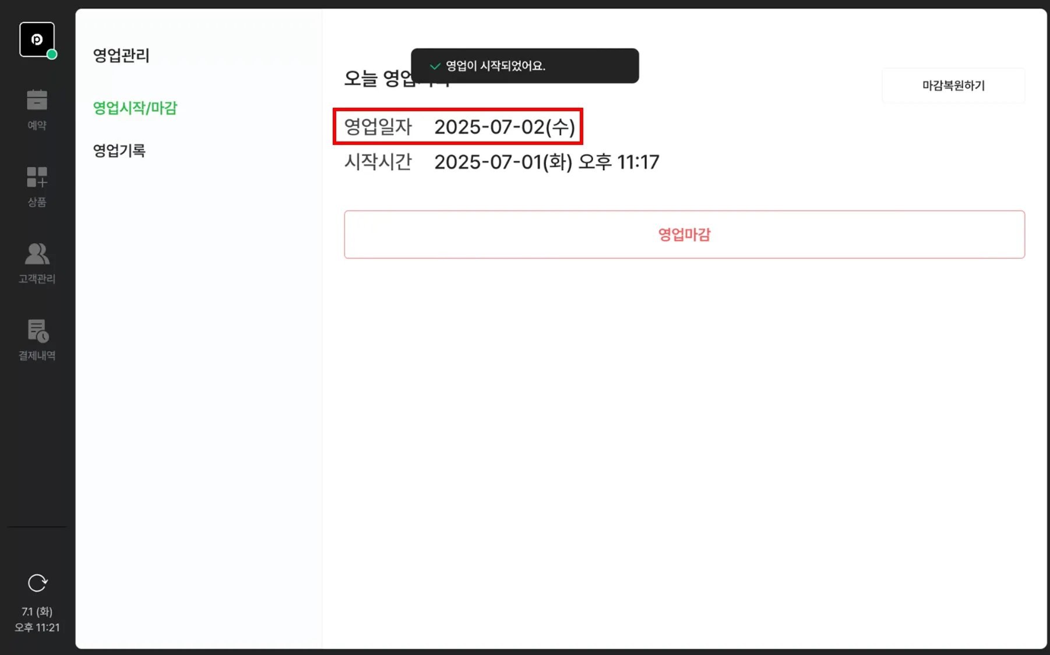
Task: Open the 고객관리 customers icon
Action: pyautogui.click(x=37, y=254)
